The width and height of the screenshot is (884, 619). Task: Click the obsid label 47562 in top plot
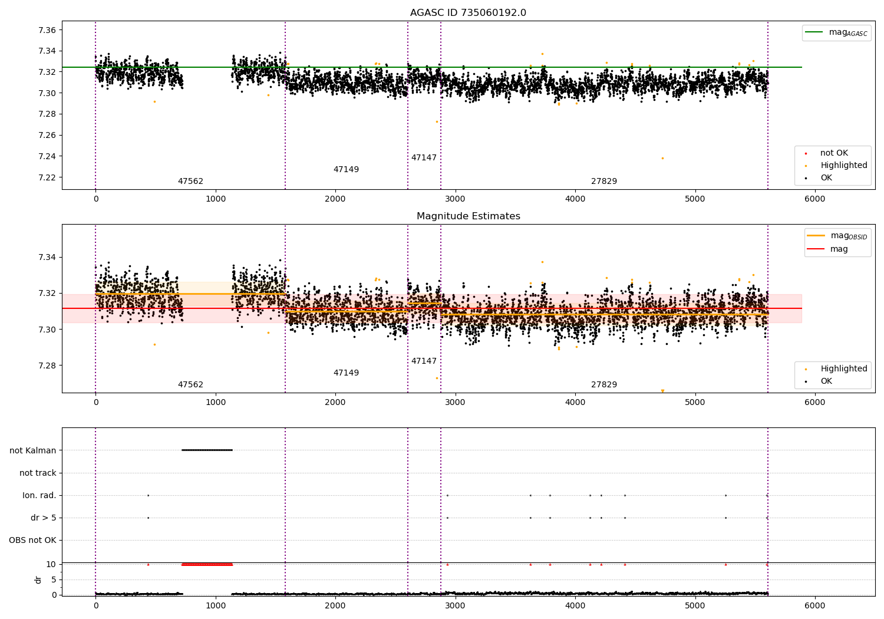pos(190,182)
